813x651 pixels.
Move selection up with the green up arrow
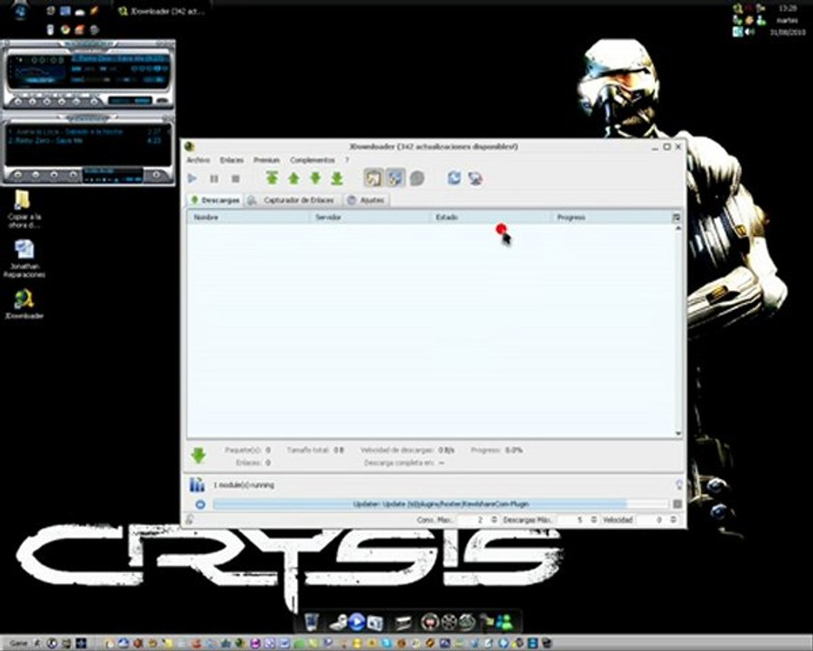pos(294,179)
